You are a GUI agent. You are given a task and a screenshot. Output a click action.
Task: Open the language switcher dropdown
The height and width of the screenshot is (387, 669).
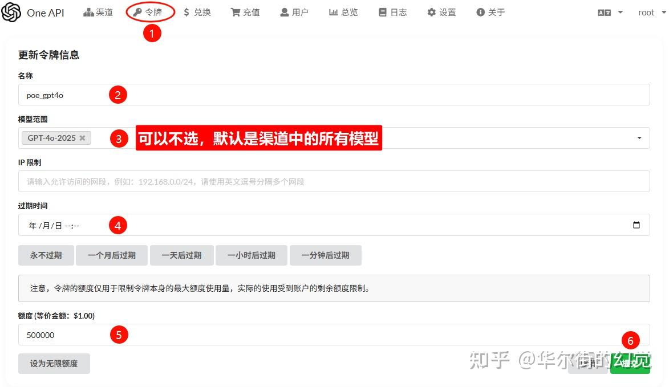[x=610, y=12]
